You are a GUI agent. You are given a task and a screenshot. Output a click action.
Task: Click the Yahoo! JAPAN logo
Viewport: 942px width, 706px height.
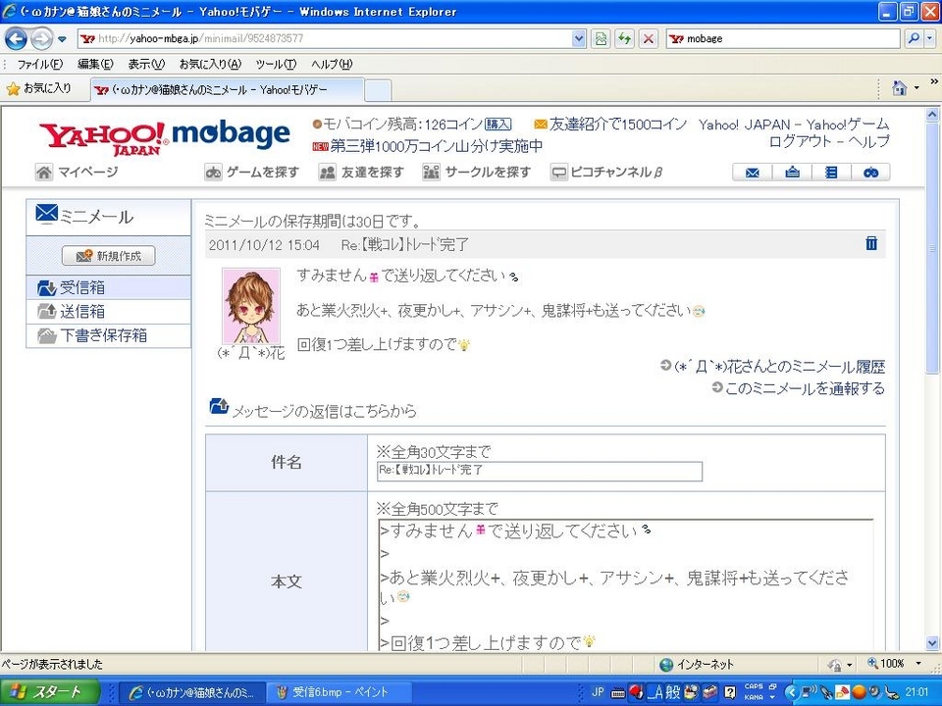click(x=103, y=138)
